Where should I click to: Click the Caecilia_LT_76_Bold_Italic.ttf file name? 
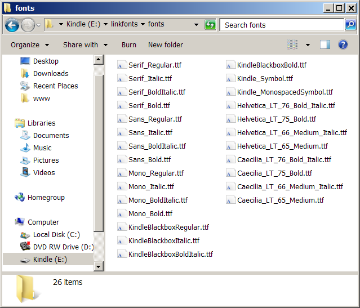point(285,159)
